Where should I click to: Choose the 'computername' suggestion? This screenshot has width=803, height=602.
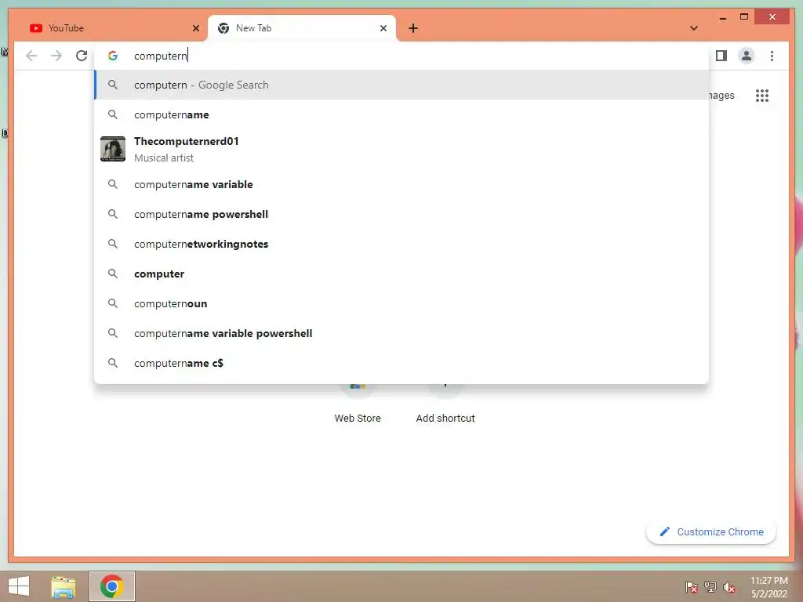(401, 114)
